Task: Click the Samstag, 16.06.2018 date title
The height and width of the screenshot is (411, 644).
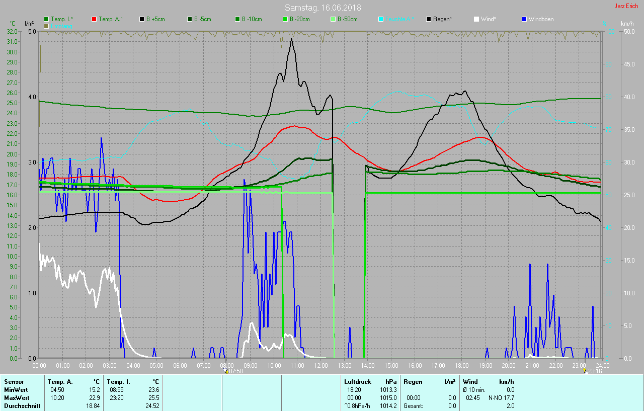Action: click(323, 8)
